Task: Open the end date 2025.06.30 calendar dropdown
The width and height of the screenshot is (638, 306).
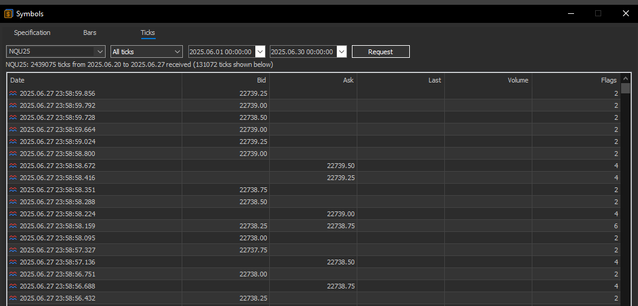Action: tap(342, 52)
